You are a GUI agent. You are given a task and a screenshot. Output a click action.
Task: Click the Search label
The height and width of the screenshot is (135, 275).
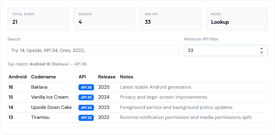14,39
